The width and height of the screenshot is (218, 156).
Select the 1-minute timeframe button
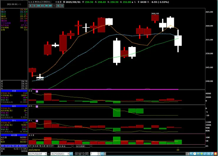pyautogui.click(x=30, y=6)
